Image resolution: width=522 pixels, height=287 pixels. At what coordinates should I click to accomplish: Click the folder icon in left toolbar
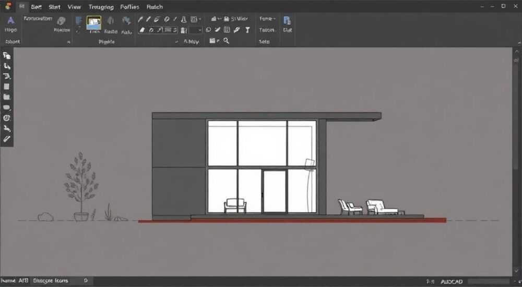[x=7, y=97]
